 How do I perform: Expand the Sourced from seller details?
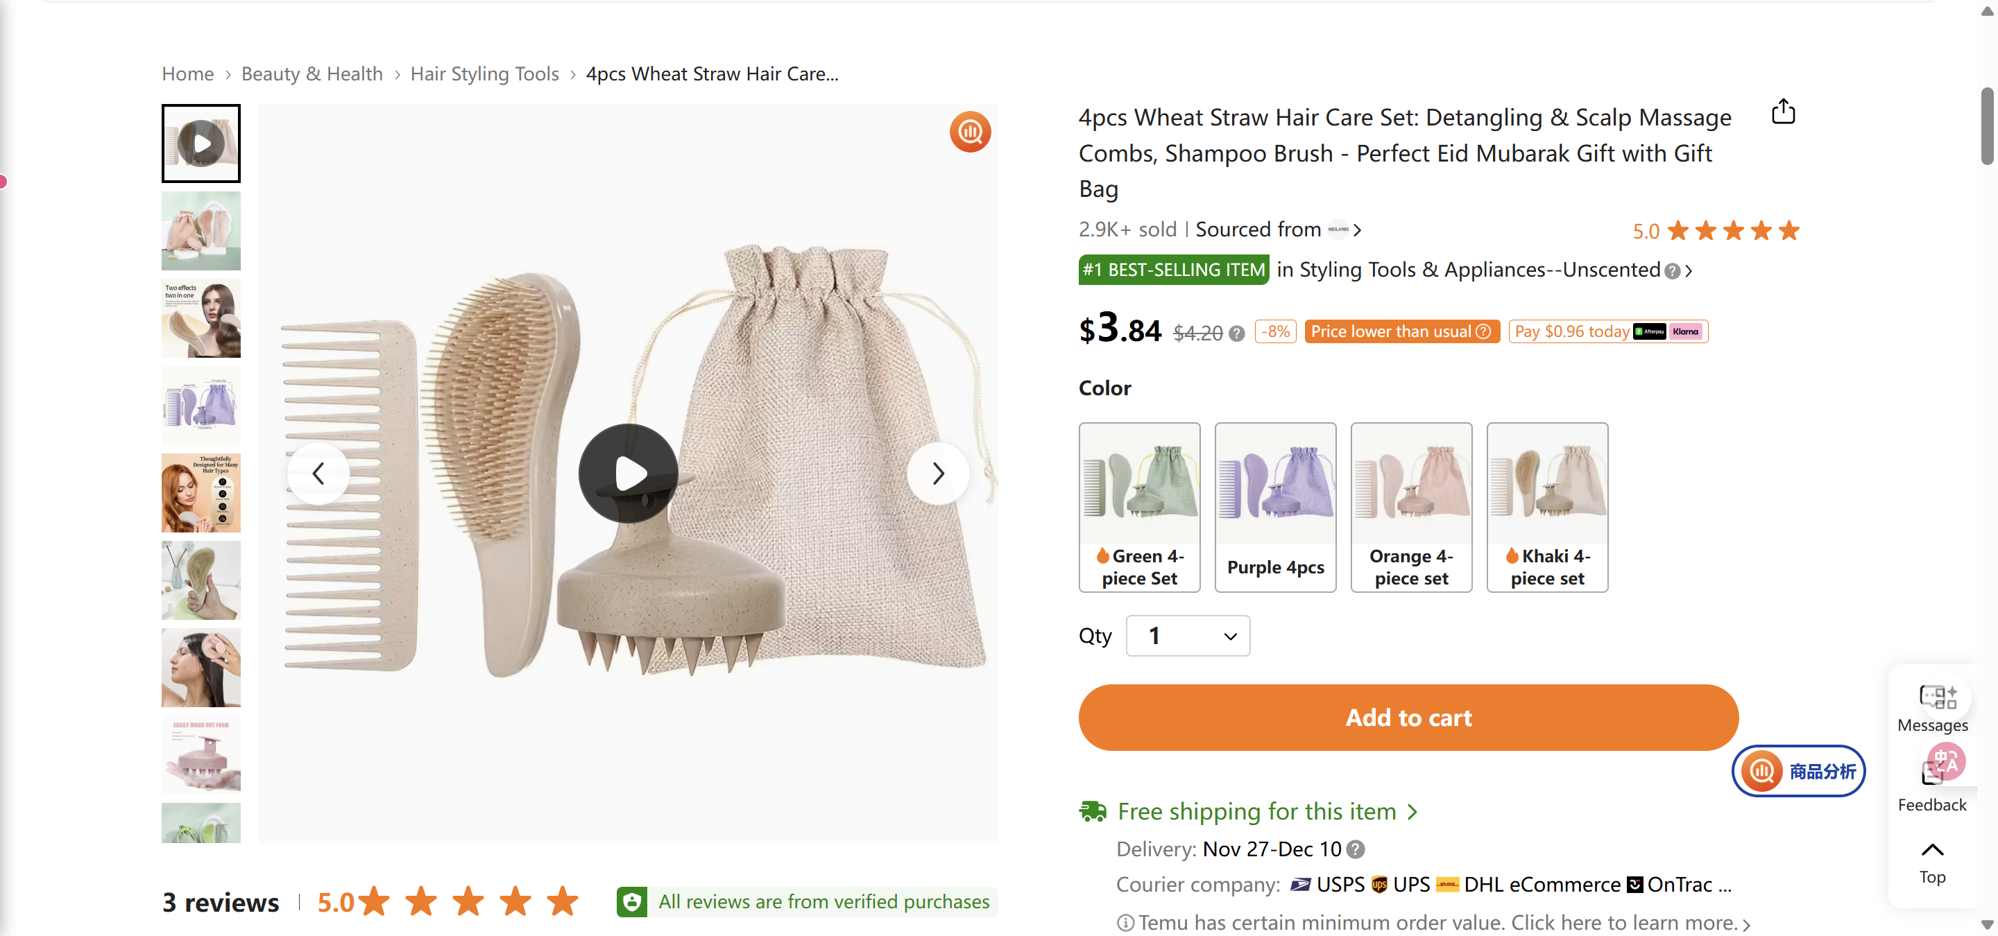pos(1359,229)
